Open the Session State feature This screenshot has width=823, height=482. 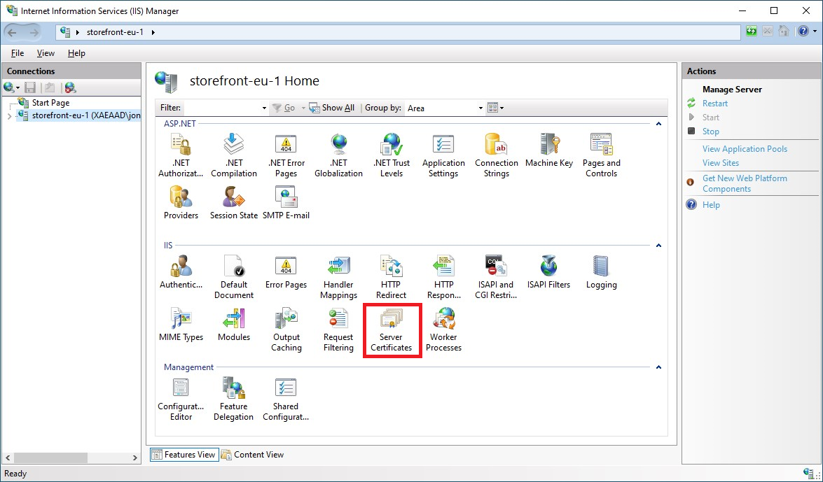[233, 202]
